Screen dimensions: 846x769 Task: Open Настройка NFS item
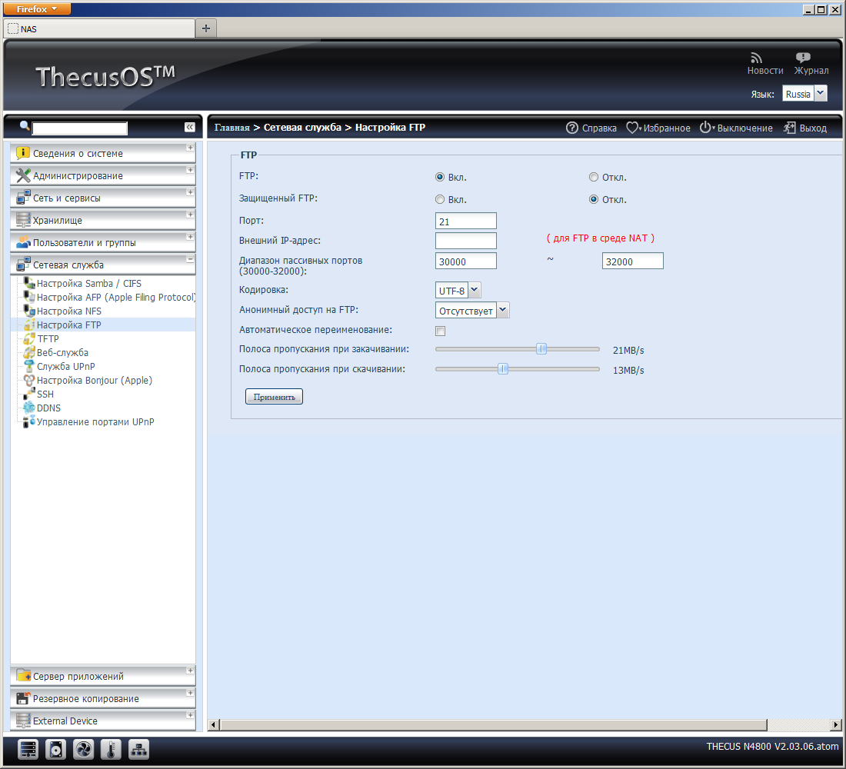point(69,311)
